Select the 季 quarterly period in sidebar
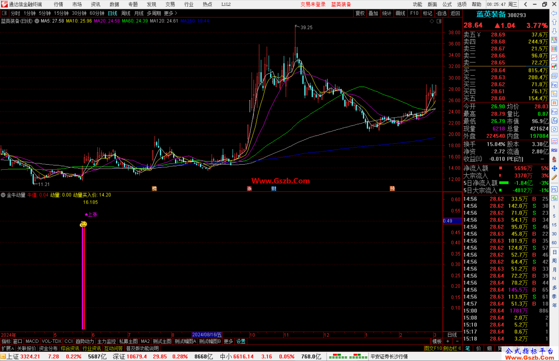This screenshot has width=559, height=361. 554,297
